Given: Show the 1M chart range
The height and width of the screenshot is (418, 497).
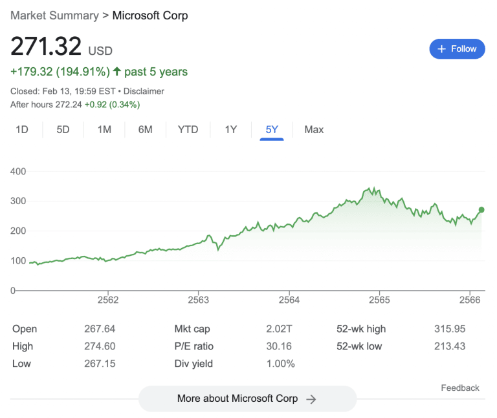Looking at the screenshot, I should coord(104,130).
